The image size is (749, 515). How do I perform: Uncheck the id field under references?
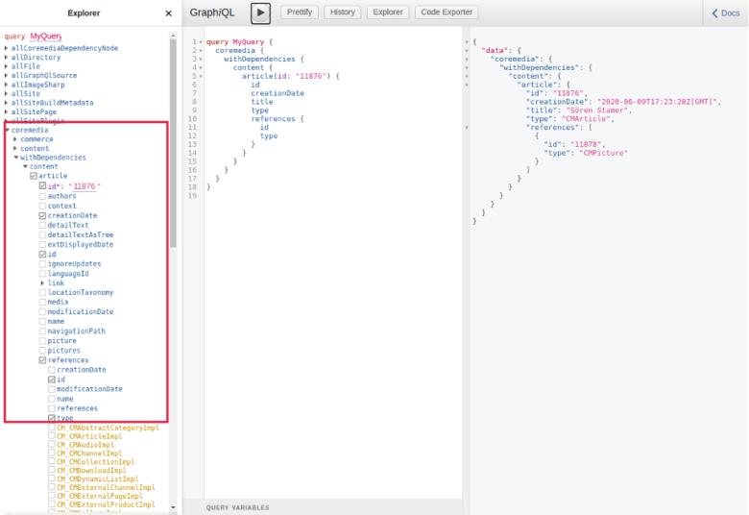pyautogui.click(x=52, y=380)
